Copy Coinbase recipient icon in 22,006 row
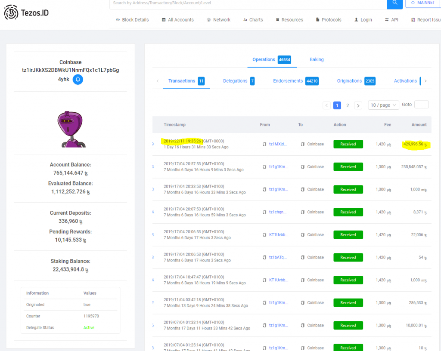Viewport: 441px width, 351px height. [303, 235]
